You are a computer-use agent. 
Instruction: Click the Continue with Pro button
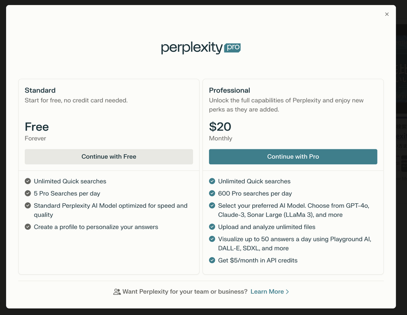293,156
